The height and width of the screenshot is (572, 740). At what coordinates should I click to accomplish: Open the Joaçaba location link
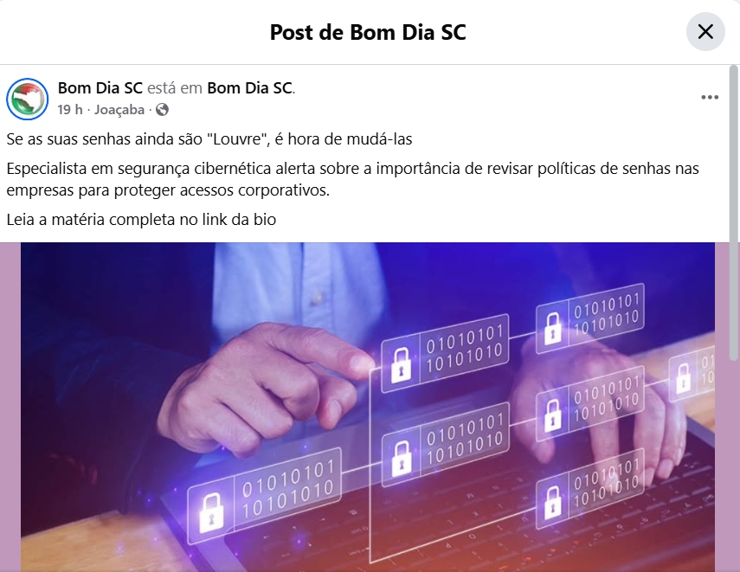click(x=119, y=110)
